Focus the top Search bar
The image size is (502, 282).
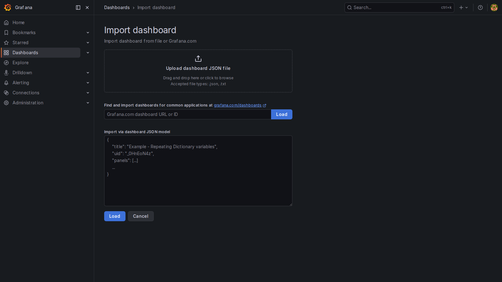(399, 8)
